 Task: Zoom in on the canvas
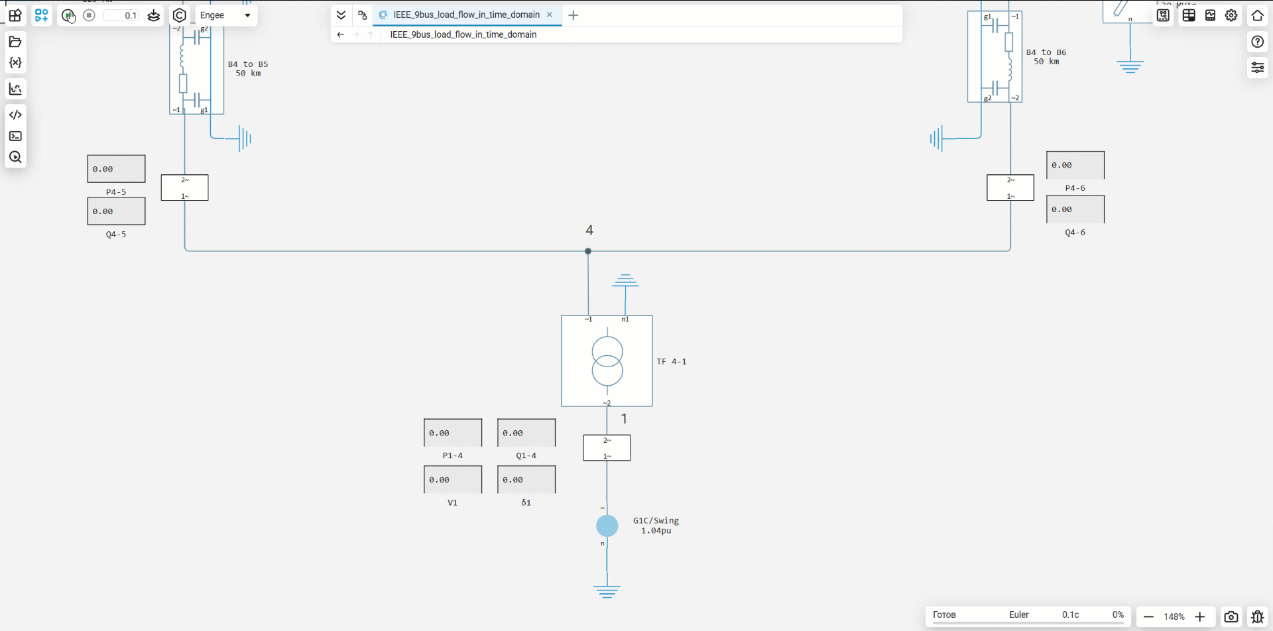point(1200,617)
